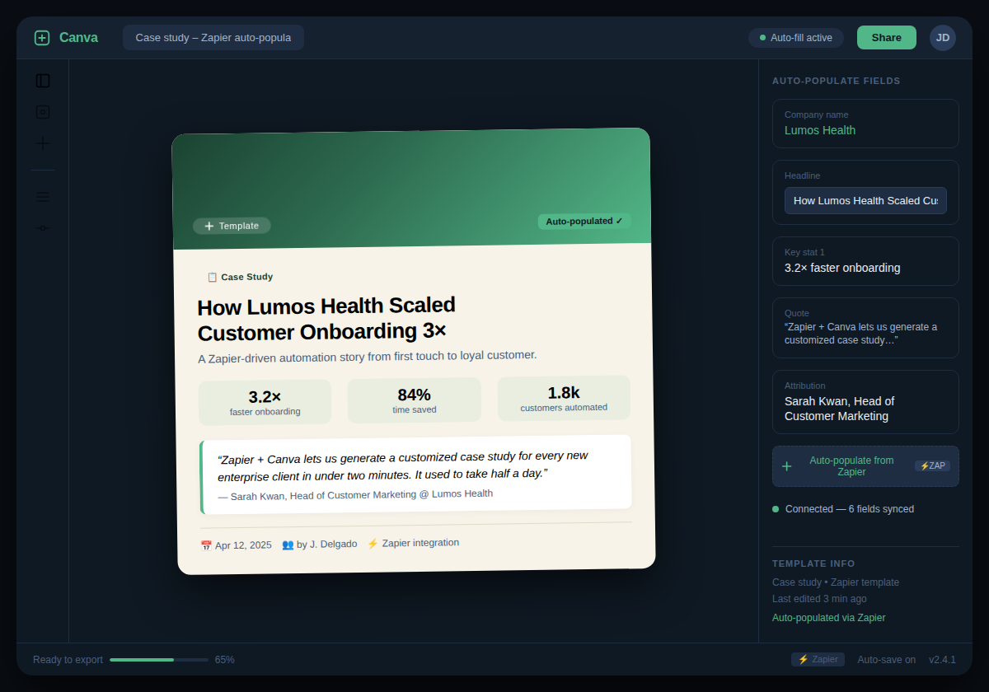Click Zapier integration text on card

tap(420, 543)
